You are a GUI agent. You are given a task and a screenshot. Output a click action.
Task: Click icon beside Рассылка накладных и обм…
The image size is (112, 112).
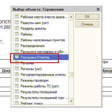pyautogui.click(x=17, y=51)
